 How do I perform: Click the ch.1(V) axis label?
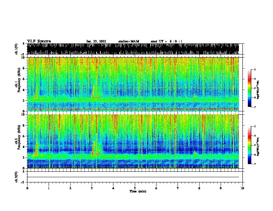coord(16,49)
